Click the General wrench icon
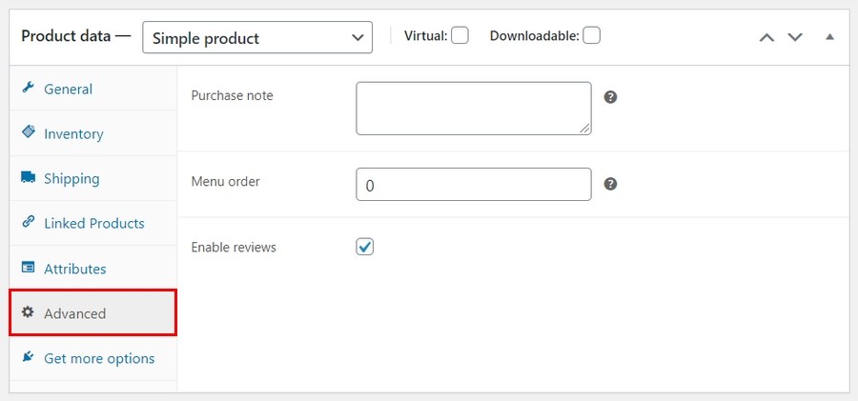The height and width of the screenshot is (401, 858). pyautogui.click(x=28, y=88)
